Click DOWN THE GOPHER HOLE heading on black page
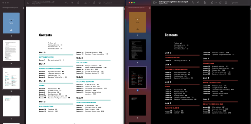The image size is (251, 124). pos(213,104)
